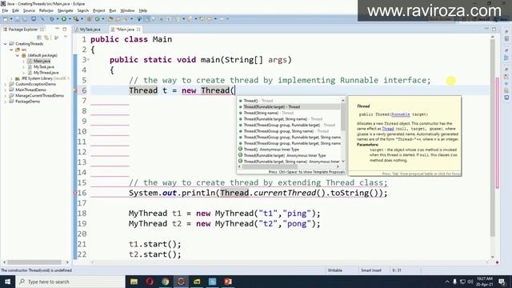Open the Refactor menu
This screenshot has height=288, width=512.
[46, 10]
